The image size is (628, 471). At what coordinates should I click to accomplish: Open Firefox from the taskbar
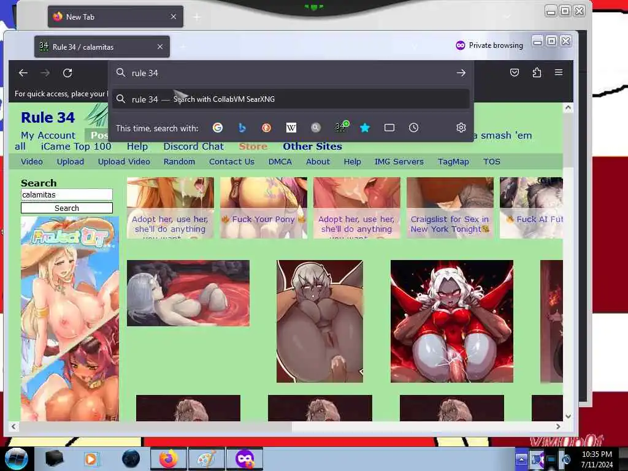[169, 459]
